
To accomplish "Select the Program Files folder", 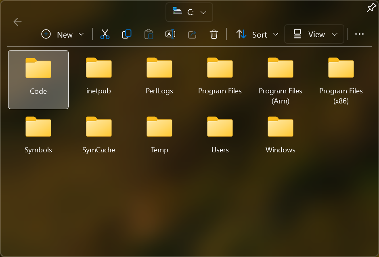I will pyautogui.click(x=220, y=80).
